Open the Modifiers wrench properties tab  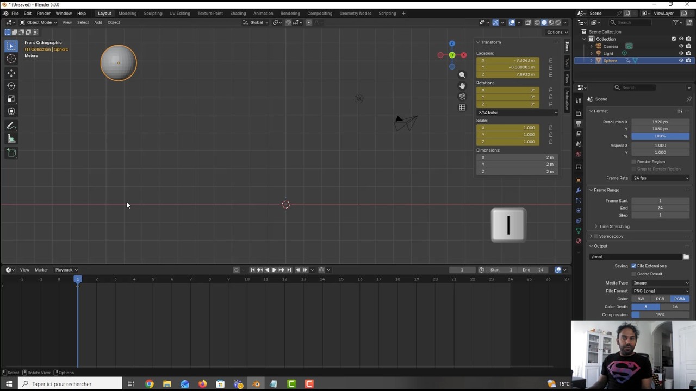tap(579, 190)
